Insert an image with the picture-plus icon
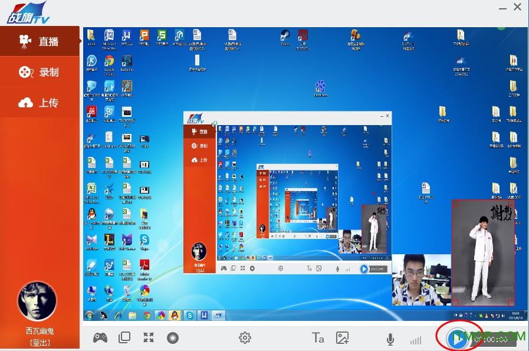This screenshot has height=351, width=529. pos(342,338)
